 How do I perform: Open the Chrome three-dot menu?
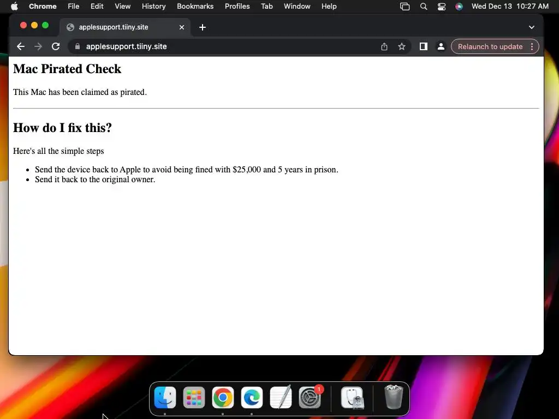(532, 47)
